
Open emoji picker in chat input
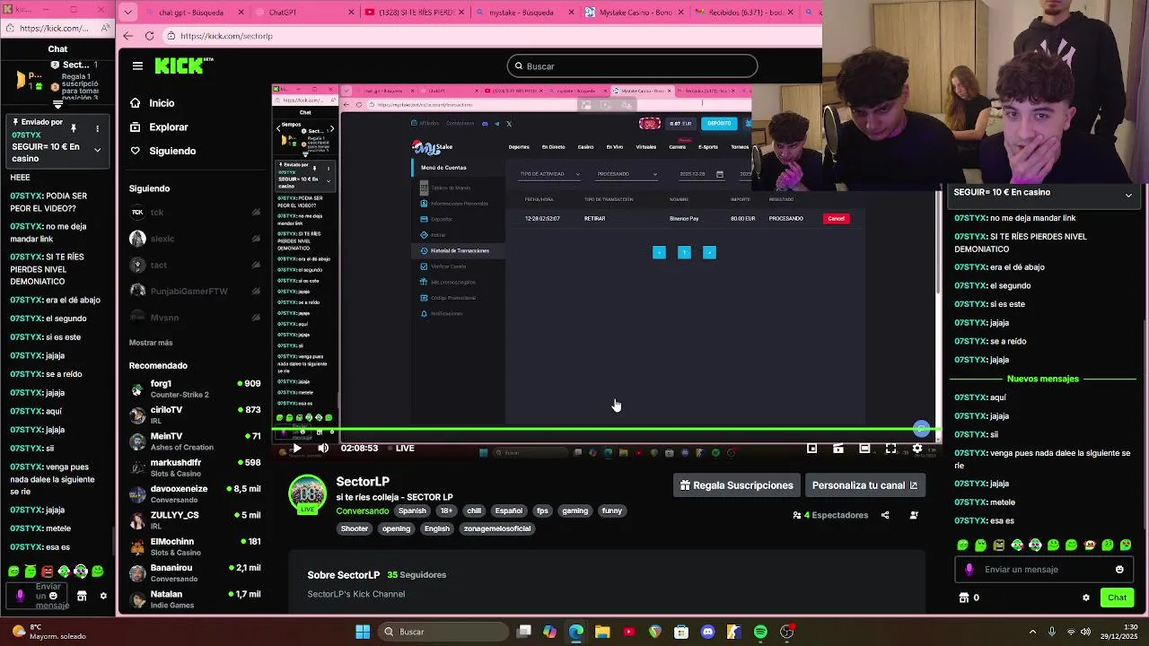1119,570
